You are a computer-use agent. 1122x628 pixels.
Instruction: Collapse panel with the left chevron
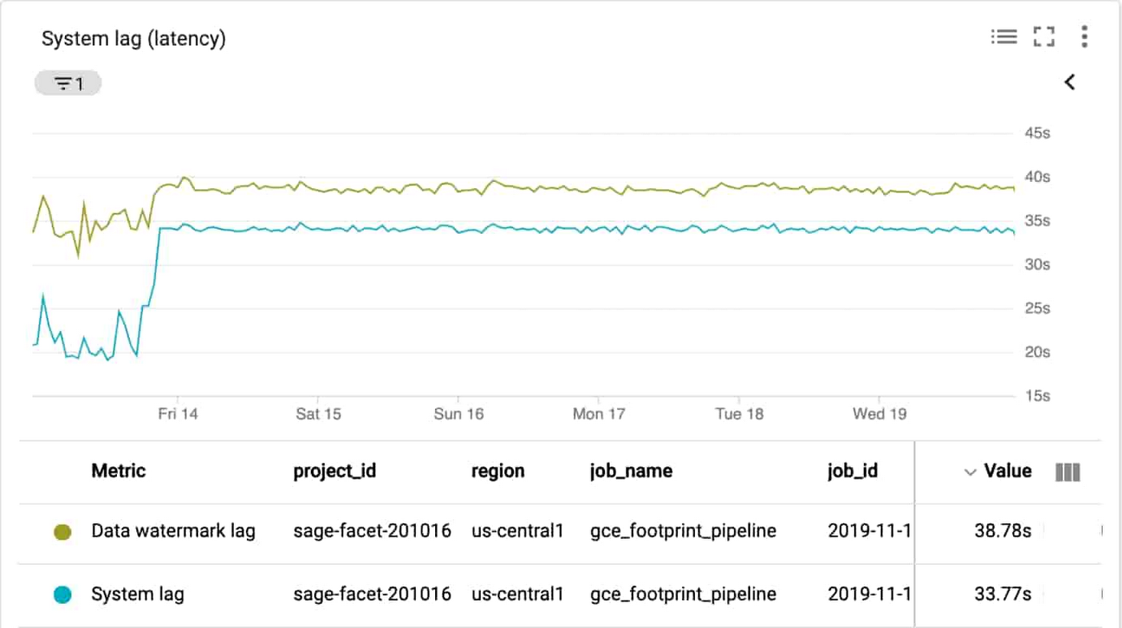tap(1070, 82)
